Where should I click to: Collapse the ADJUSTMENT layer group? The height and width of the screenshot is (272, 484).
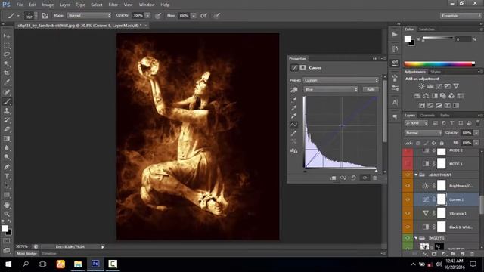(x=416, y=175)
